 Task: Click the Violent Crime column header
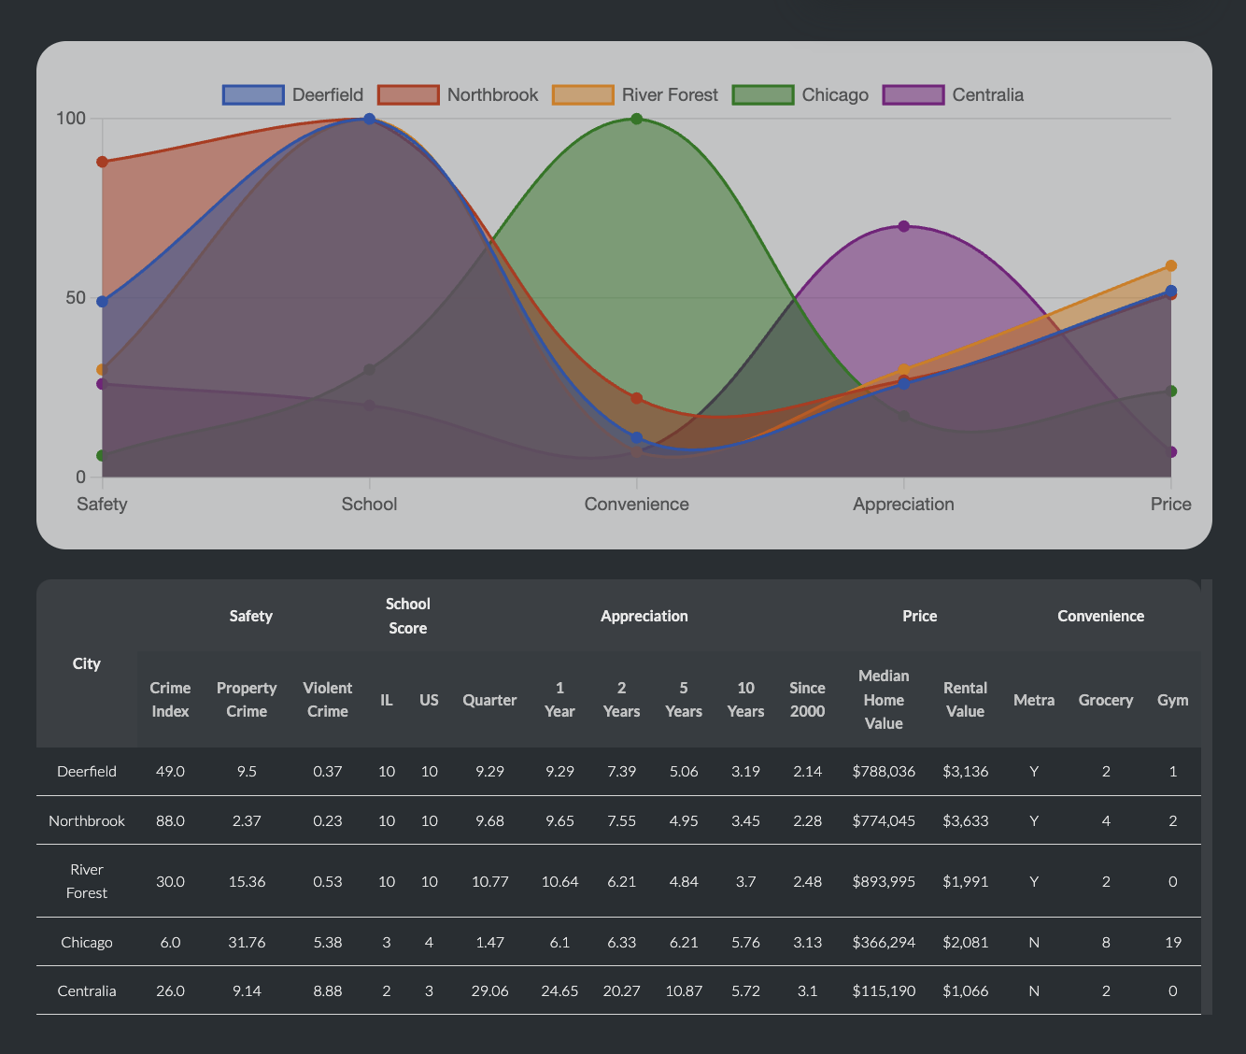[328, 700]
